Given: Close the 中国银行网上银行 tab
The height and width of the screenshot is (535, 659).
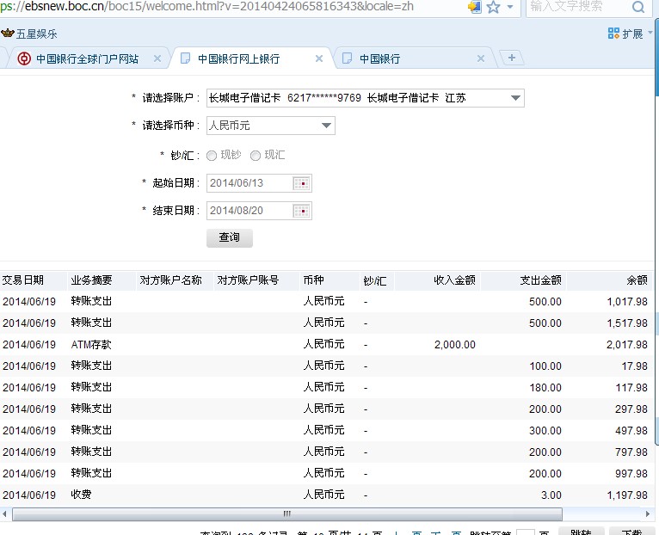Looking at the screenshot, I should pyautogui.click(x=319, y=58).
